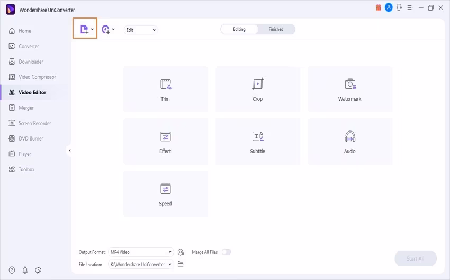
Task: Open the Output Format MP4 Video dropdown
Action: pyautogui.click(x=141, y=252)
